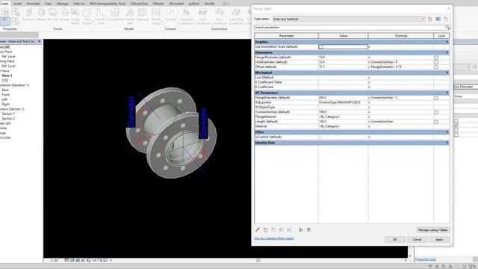
Task: Toggle lock for ConnectionSize
Action: 436,112
